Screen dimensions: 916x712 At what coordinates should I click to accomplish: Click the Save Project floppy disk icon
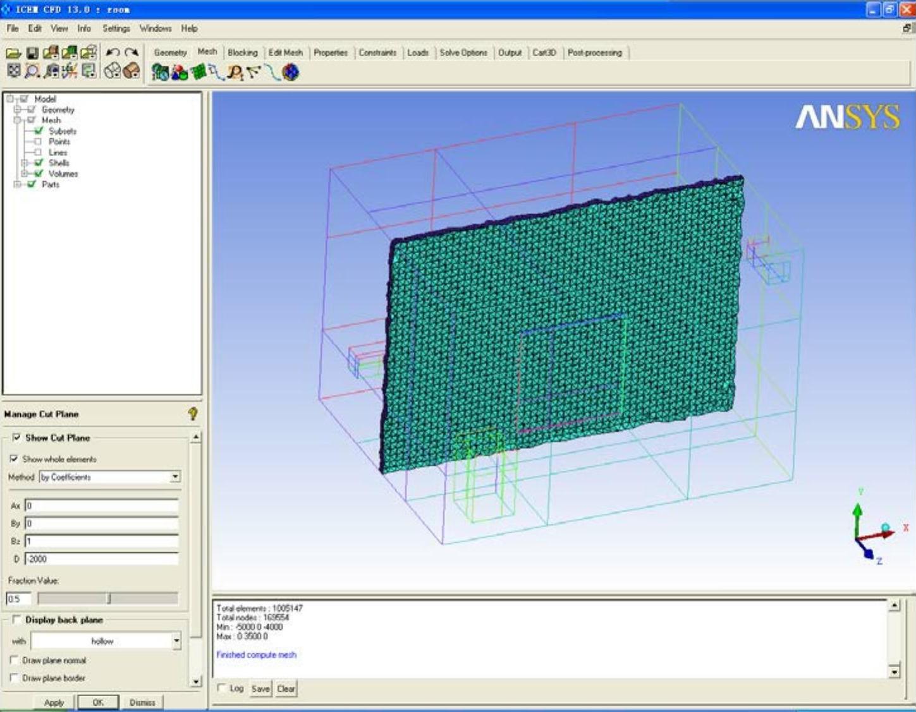pos(32,53)
